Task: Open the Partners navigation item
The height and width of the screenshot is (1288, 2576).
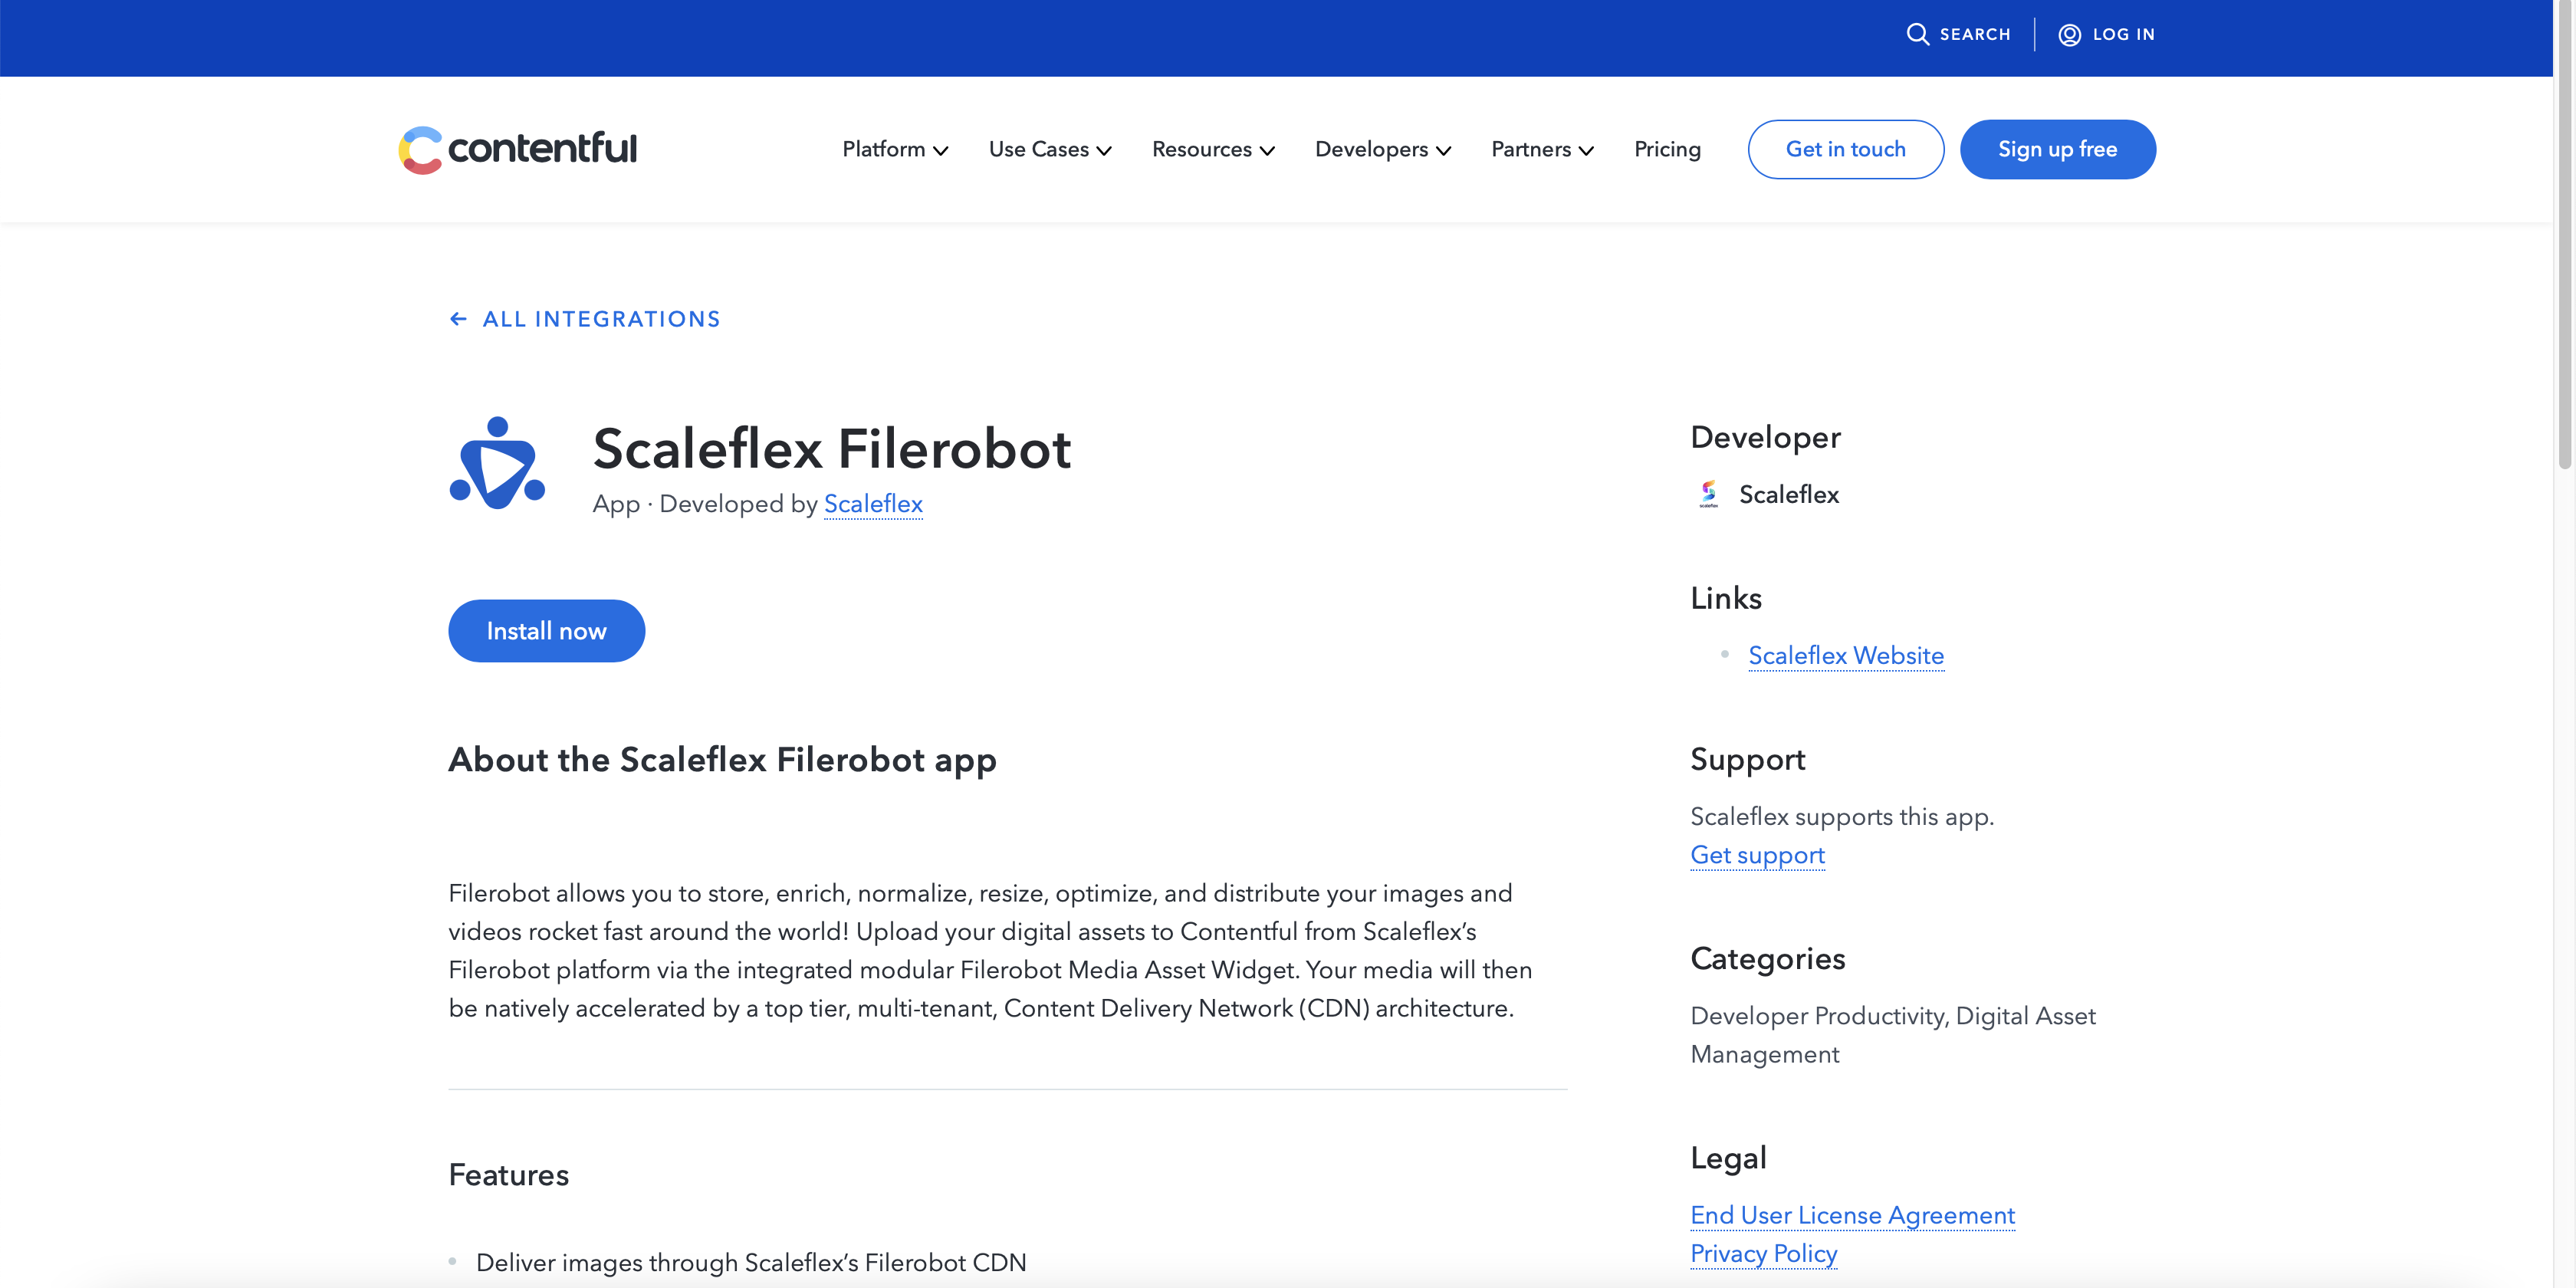Action: pyautogui.click(x=1542, y=149)
